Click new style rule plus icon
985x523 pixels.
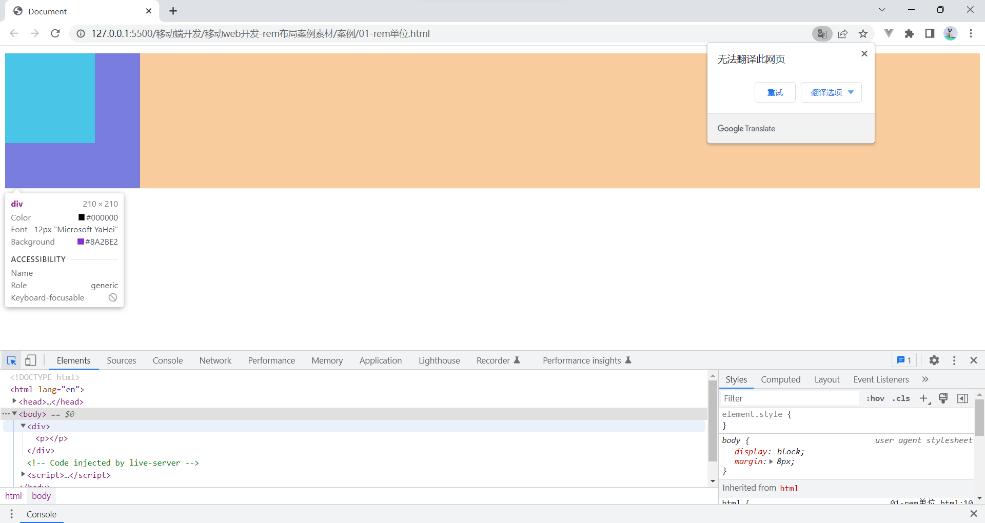923,398
